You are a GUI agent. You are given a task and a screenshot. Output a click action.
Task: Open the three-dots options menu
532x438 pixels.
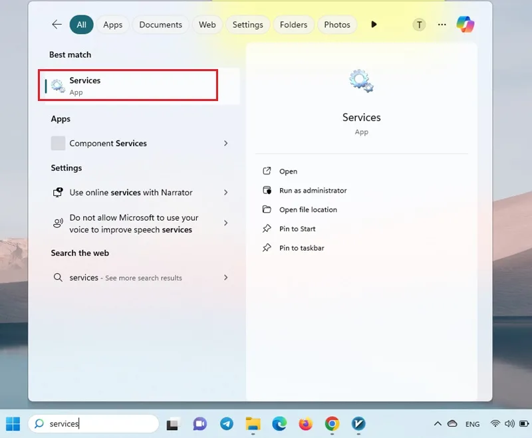coord(442,25)
